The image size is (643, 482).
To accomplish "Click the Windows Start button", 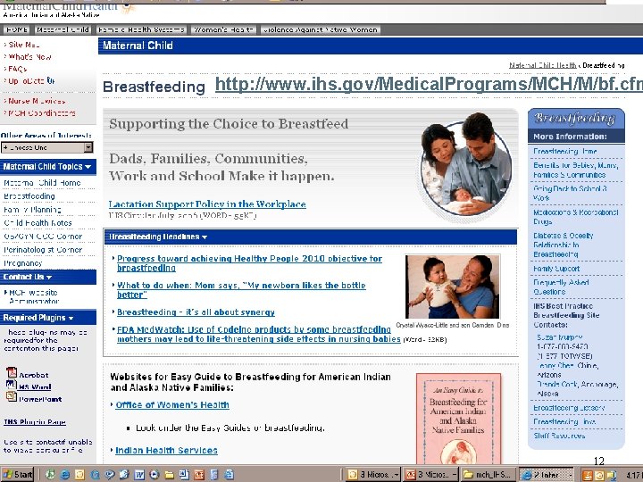I will pos(17,475).
